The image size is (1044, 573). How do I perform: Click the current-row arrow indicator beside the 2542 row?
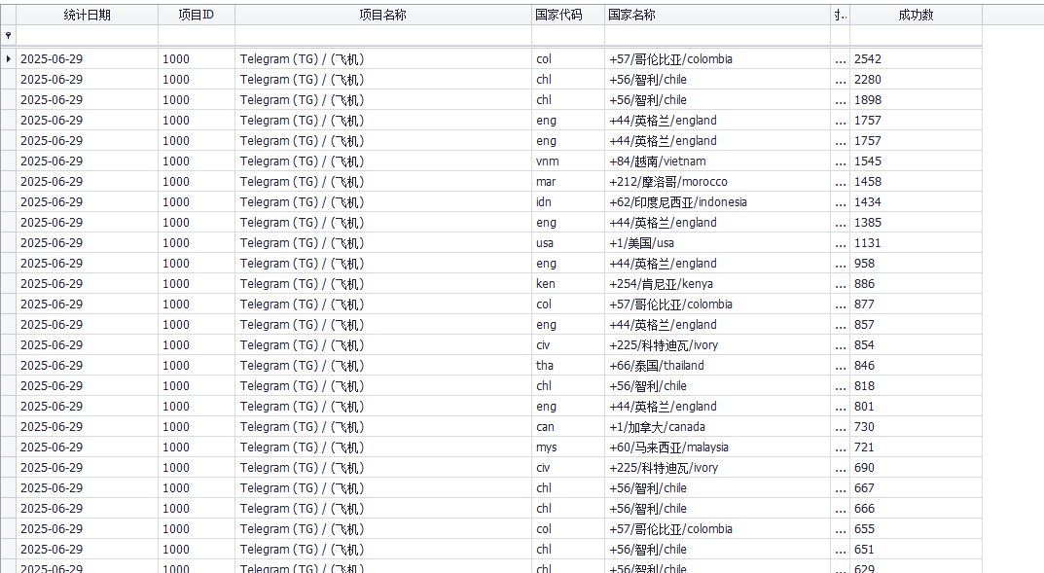[8, 58]
